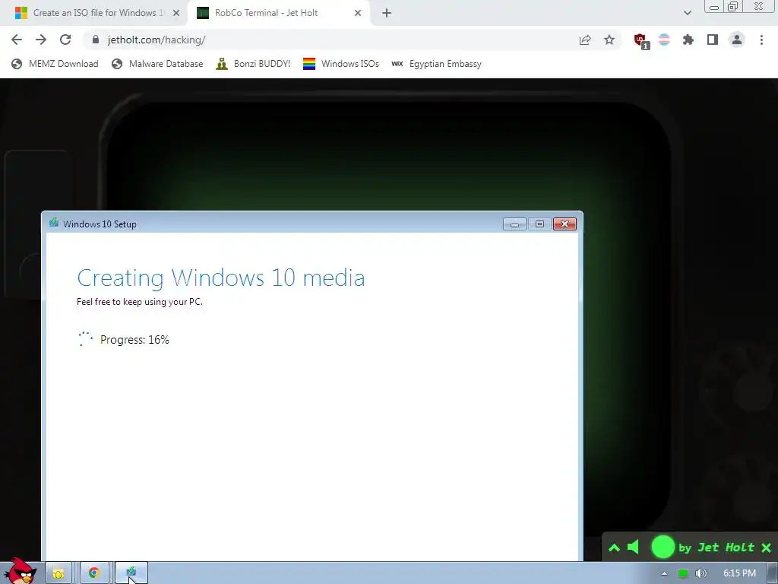
Task: Open the Angry Birds Start button
Action: tap(20, 571)
